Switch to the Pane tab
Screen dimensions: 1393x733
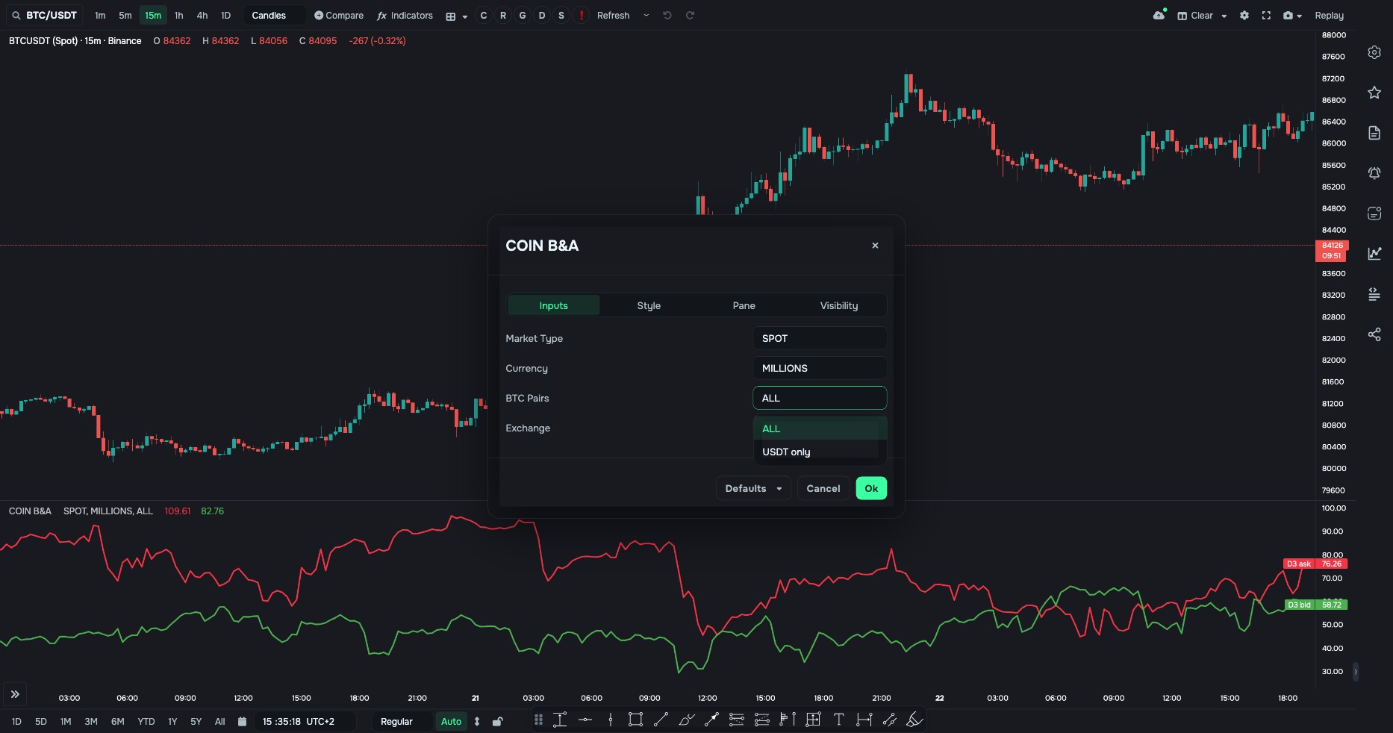744,305
